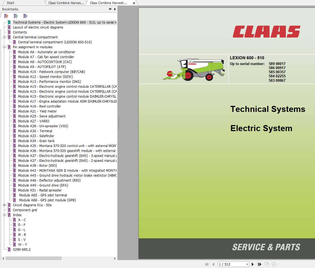Jump to the last page
The image size is (315, 268).
[x=259, y=264]
